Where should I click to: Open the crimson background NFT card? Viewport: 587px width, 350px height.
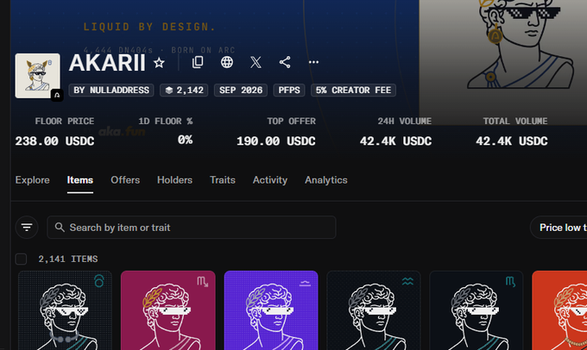coord(168,310)
